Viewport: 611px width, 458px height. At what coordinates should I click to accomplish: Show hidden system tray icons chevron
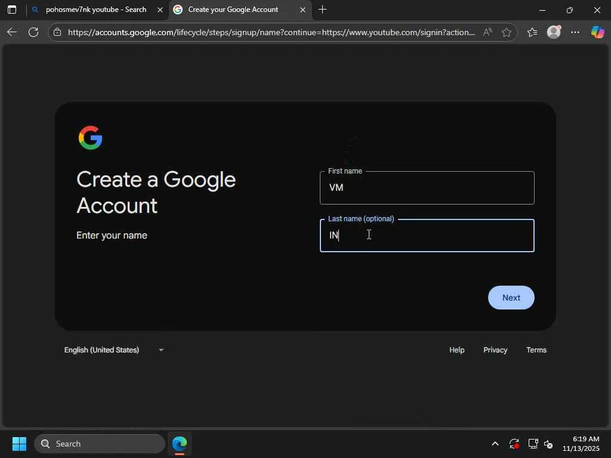click(495, 444)
